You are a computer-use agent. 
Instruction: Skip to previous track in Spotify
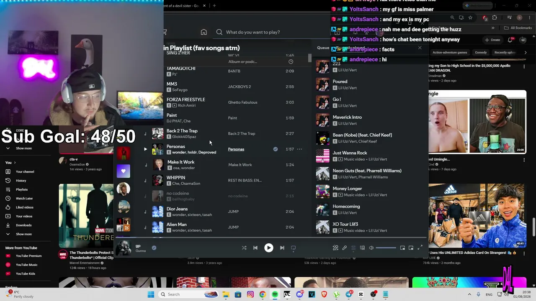coord(255,248)
